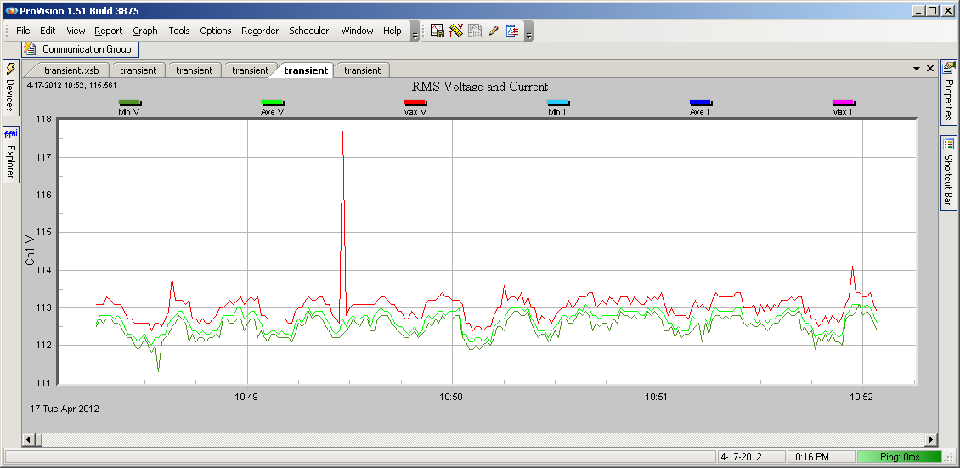This screenshot has width=960, height=468.
Task: Click the Properties panel icon
Action: click(x=948, y=69)
